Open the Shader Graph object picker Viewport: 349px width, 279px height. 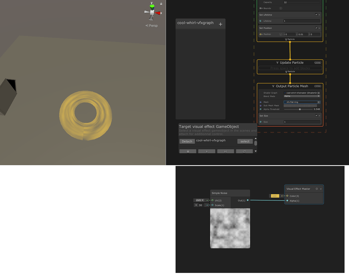tap(319, 93)
